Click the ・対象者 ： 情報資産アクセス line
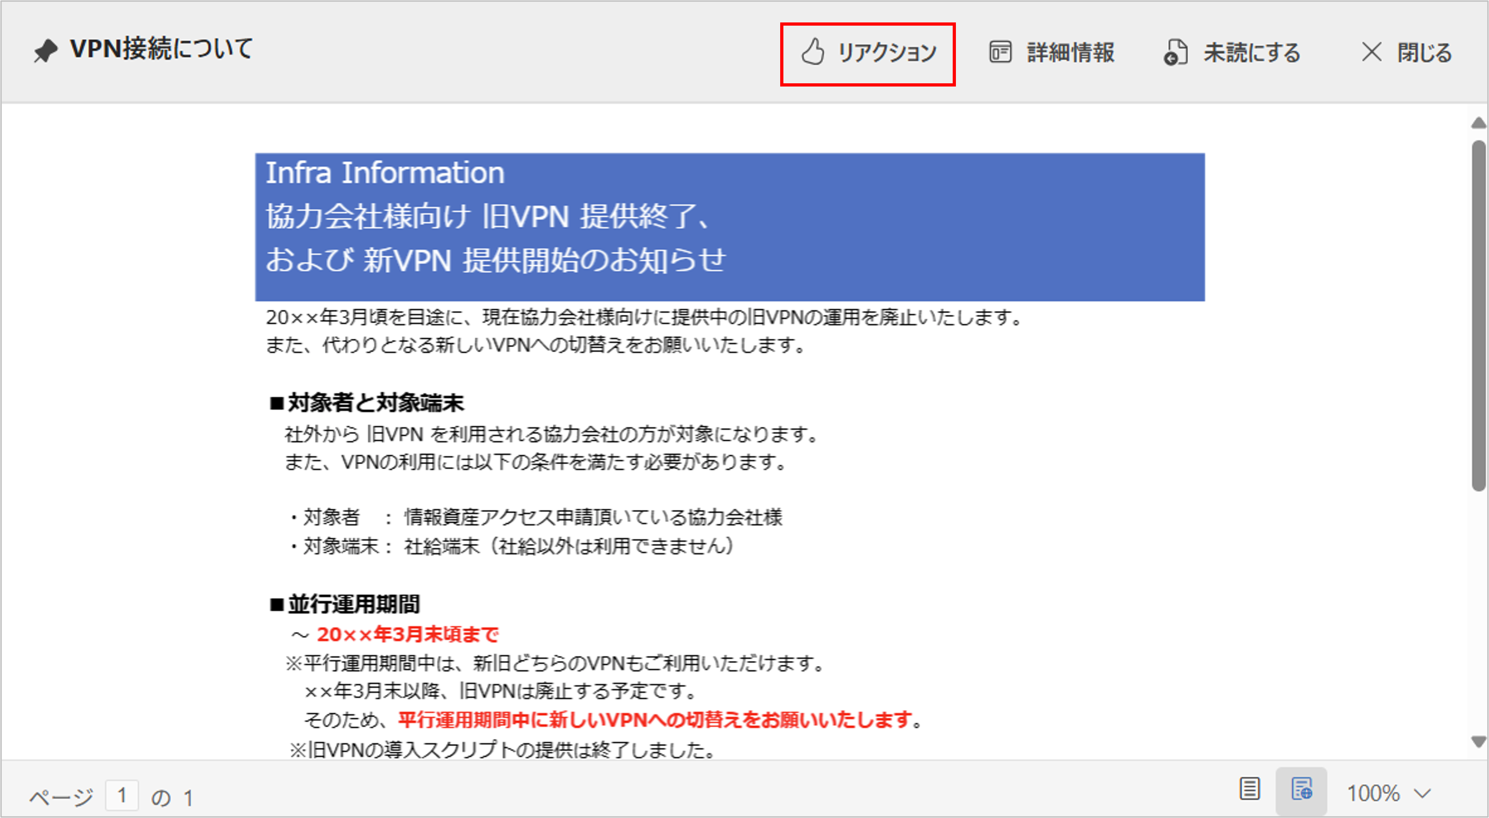1489x818 pixels. click(536, 517)
